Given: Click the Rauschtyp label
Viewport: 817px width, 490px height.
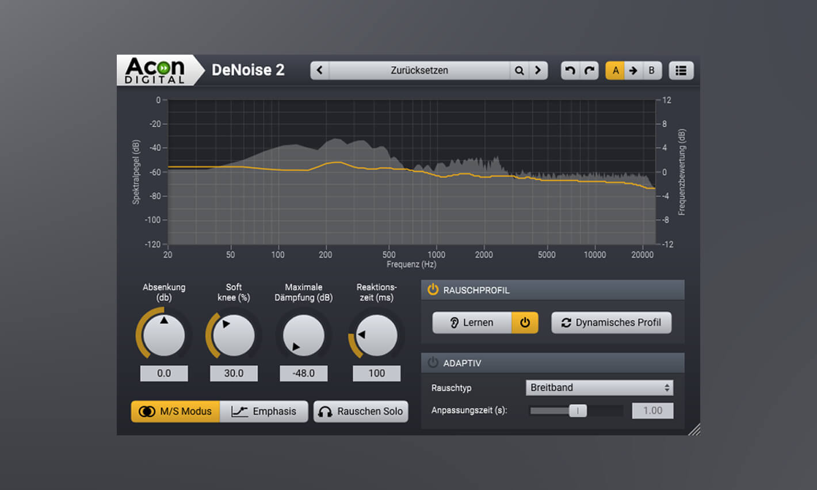Looking at the screenshot, I should pos(451,388).
